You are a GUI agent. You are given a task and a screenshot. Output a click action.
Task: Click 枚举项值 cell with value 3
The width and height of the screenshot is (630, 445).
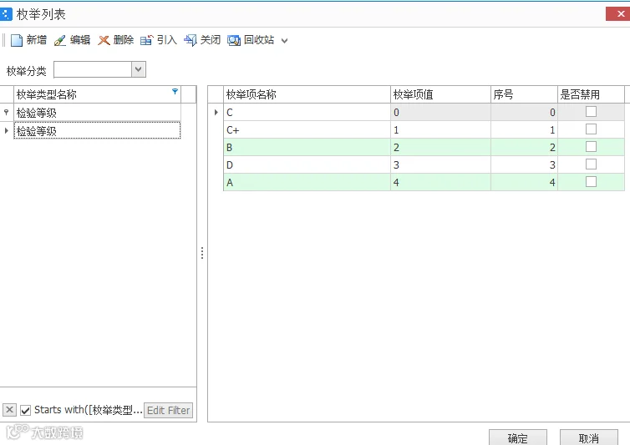point(441,164)
